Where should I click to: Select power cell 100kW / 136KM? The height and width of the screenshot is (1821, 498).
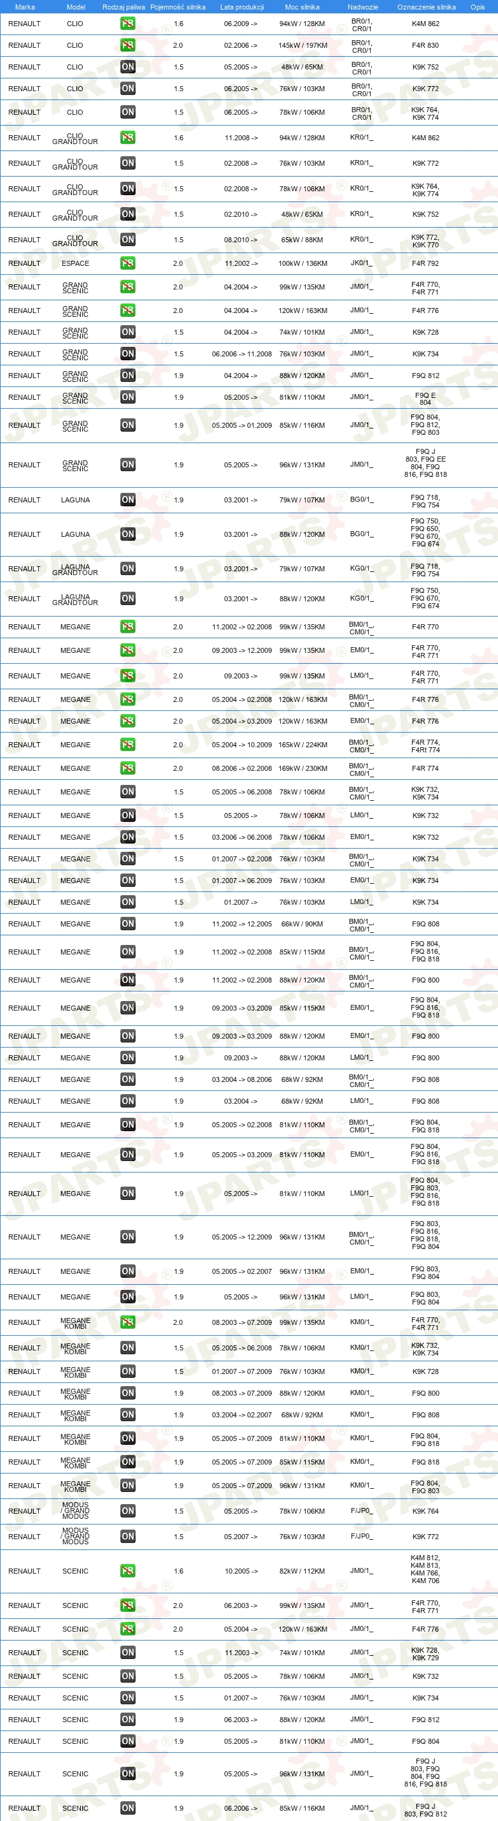(302, 264)
